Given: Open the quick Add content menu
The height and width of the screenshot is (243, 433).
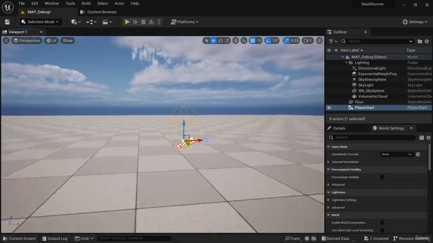Looking at the screenshot, I should 76,22.
